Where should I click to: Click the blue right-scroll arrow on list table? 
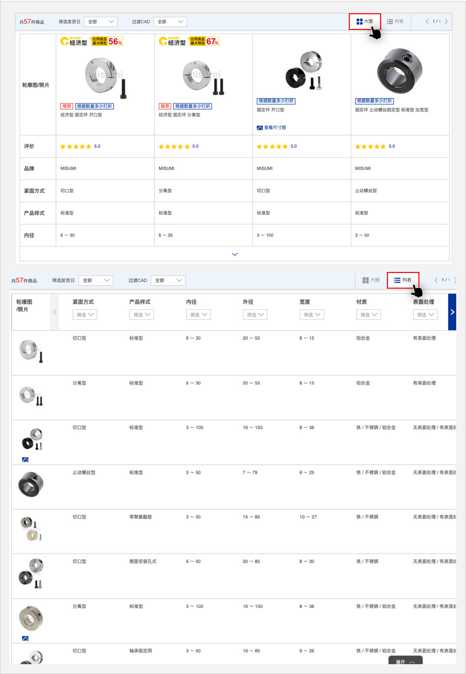[452, 312]
